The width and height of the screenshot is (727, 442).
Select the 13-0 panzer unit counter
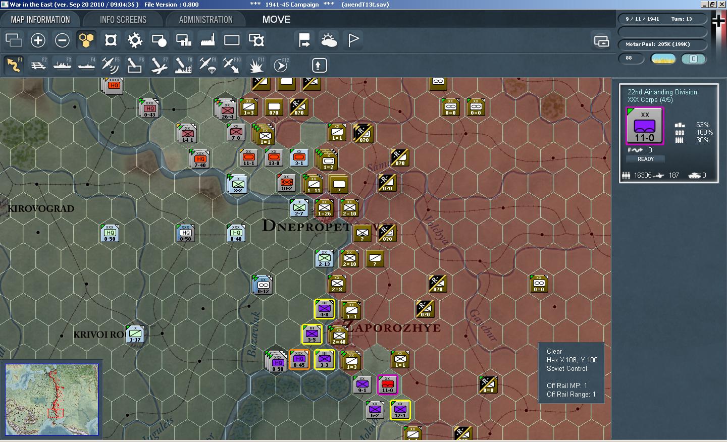(x=274, y=157)
